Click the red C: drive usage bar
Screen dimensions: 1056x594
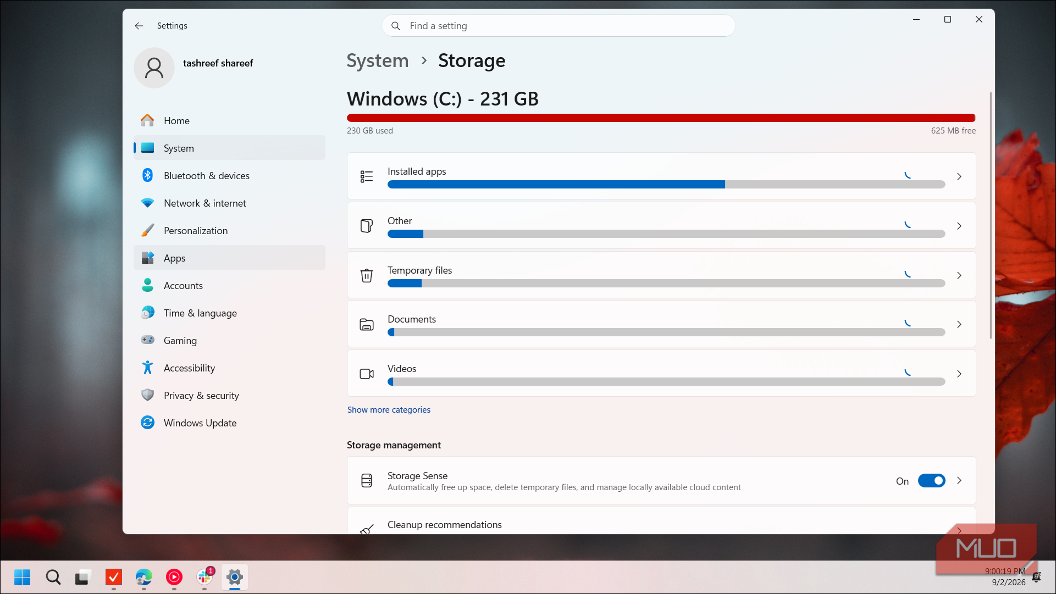[x=661, y=118]
